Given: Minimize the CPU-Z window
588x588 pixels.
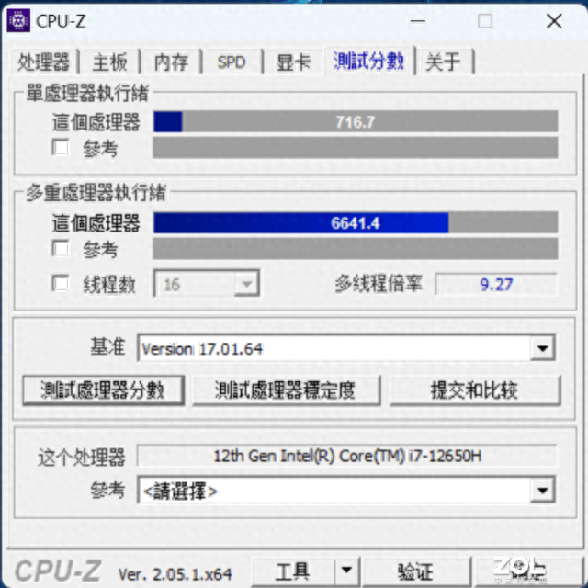Looking at the screenshot, I should pyautogui.click(x=417, y=21).
